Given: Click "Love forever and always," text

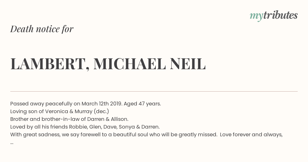Looking at the screenshot, I should (x=251, y=135).
